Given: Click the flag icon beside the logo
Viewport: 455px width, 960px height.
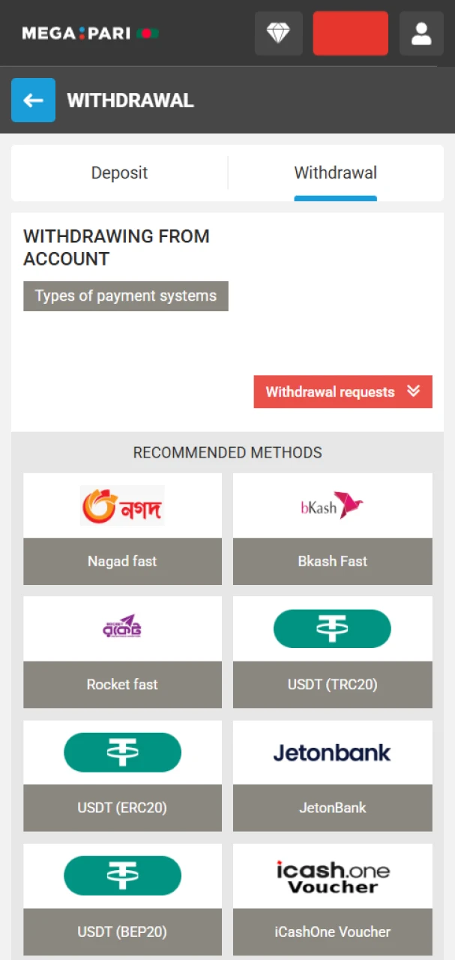Looking at the screenshot, I should pyautogui.click(x=147, y=33).
